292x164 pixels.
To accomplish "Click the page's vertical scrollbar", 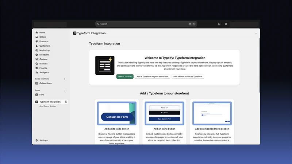I will 260,65.
